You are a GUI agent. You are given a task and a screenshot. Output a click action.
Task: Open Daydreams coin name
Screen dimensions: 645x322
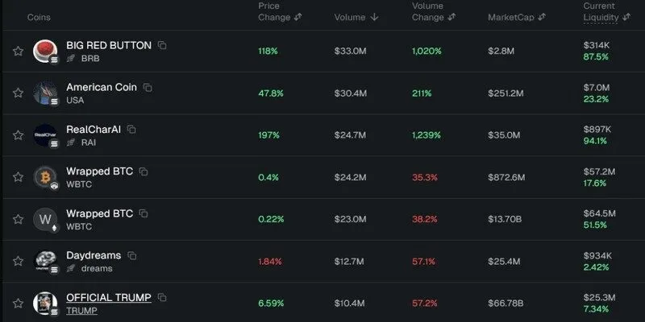point(94,255)
